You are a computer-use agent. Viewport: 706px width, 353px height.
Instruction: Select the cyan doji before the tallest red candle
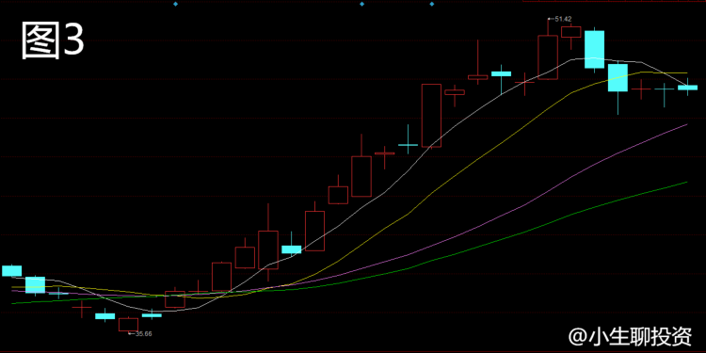click(x=409, y=145)
